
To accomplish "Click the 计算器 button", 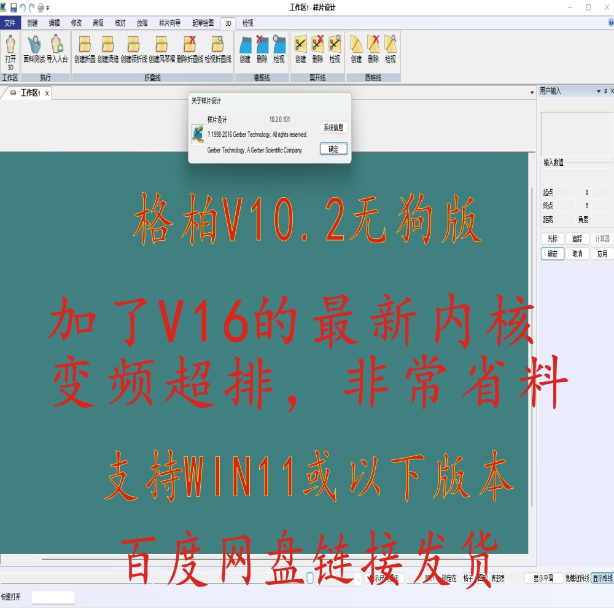I will [602, 238].
